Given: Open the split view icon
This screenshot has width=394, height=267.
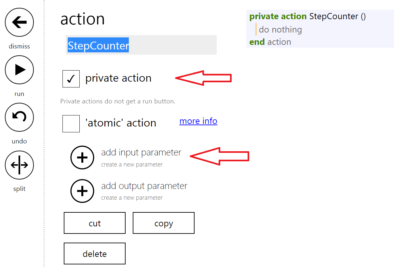Looking at the screenshot, I should [19, 165].
